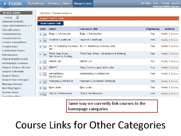The image size is (181, 136).
Task: Click Import User Images
Action: pyautogui.click(x=15, y=80)
